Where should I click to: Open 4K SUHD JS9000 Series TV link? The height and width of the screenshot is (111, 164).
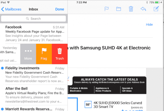coord(118,105)
